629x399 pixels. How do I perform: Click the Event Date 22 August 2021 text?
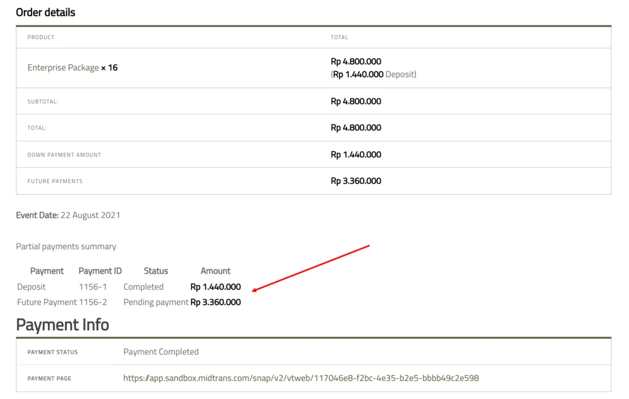pos(68,215)
